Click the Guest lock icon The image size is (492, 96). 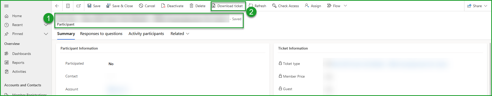click(x=280, y=88)
